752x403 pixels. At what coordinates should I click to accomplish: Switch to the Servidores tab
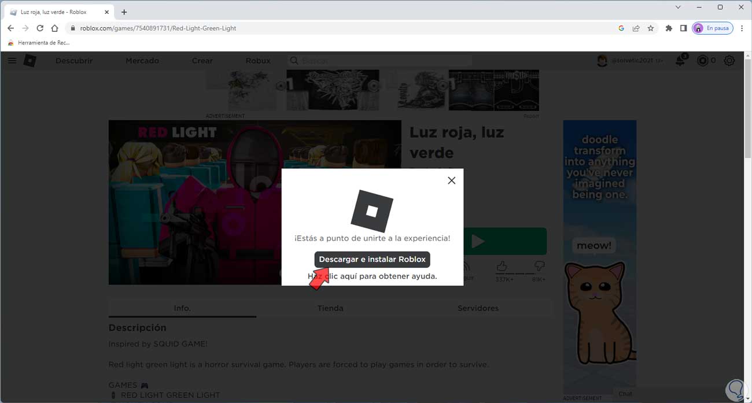point(478,308)
